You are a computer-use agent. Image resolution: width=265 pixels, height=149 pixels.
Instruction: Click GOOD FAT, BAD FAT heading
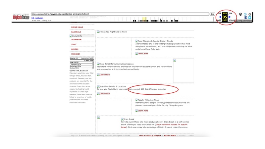(x=79, y=71)
